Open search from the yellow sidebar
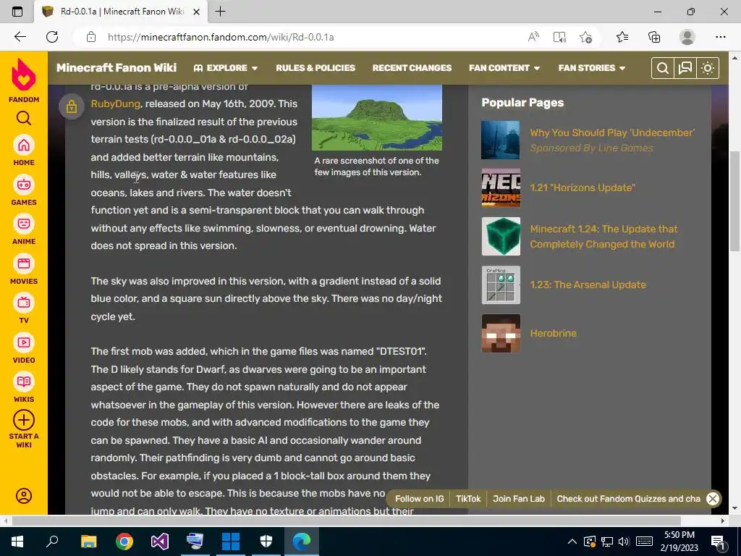Screen dimensions: 741x556 tap(24, 118)
